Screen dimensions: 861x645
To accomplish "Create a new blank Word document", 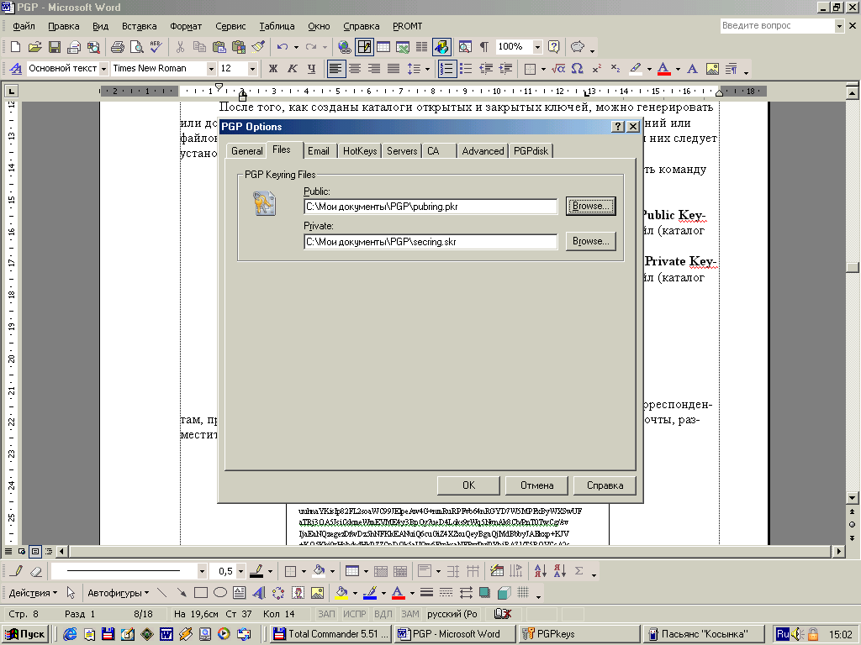I will [15, 47].
